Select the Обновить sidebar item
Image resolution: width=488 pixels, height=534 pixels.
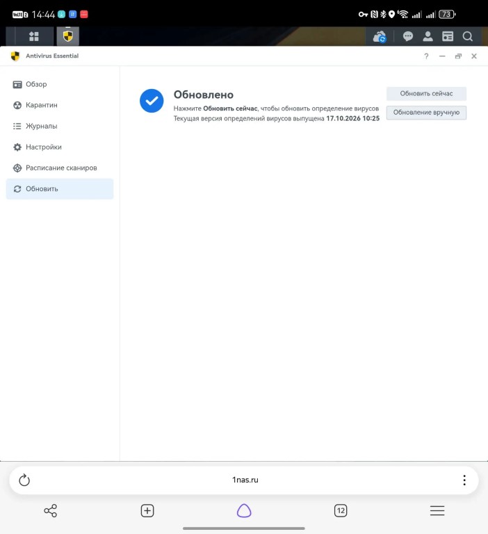click(60, 188)
